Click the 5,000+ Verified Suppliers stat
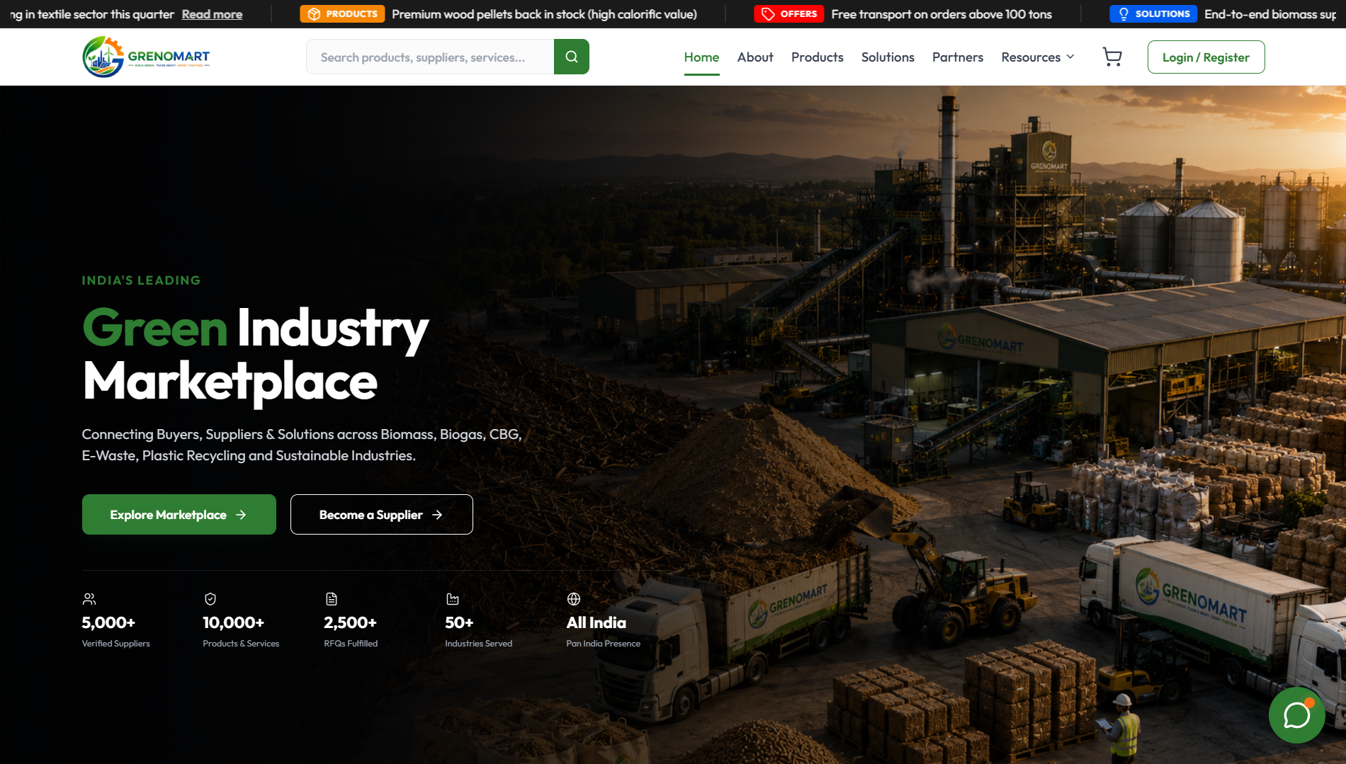The height and width of the screenshot is (764, 1346). 115,621
